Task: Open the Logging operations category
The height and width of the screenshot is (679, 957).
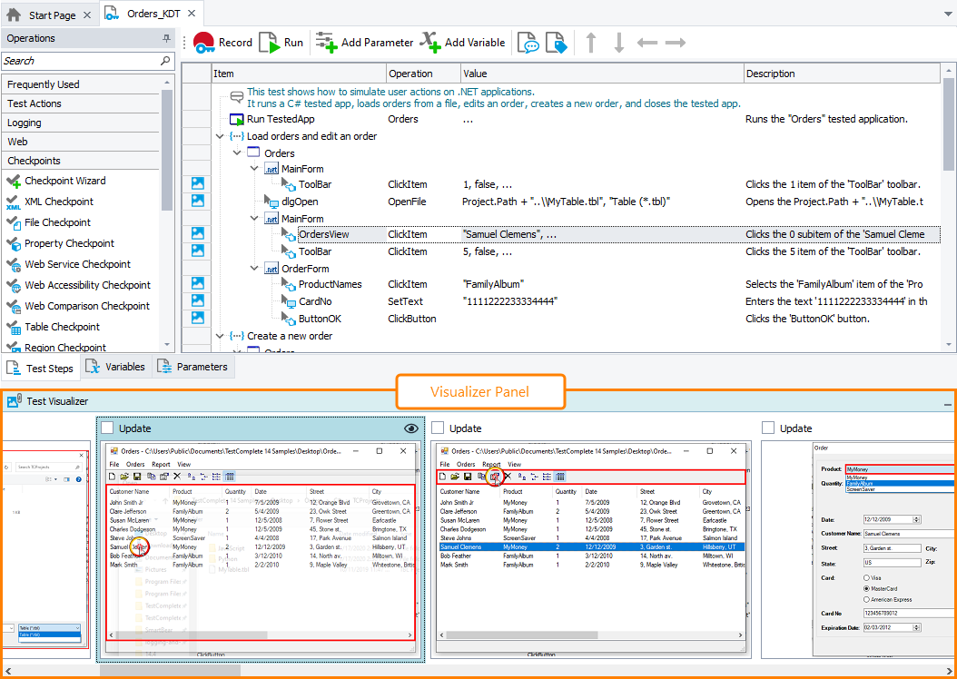Action: click(25, 123)
